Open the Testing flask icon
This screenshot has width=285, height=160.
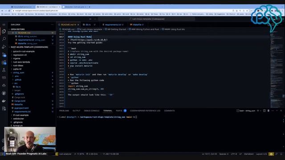tap(4, 70)
